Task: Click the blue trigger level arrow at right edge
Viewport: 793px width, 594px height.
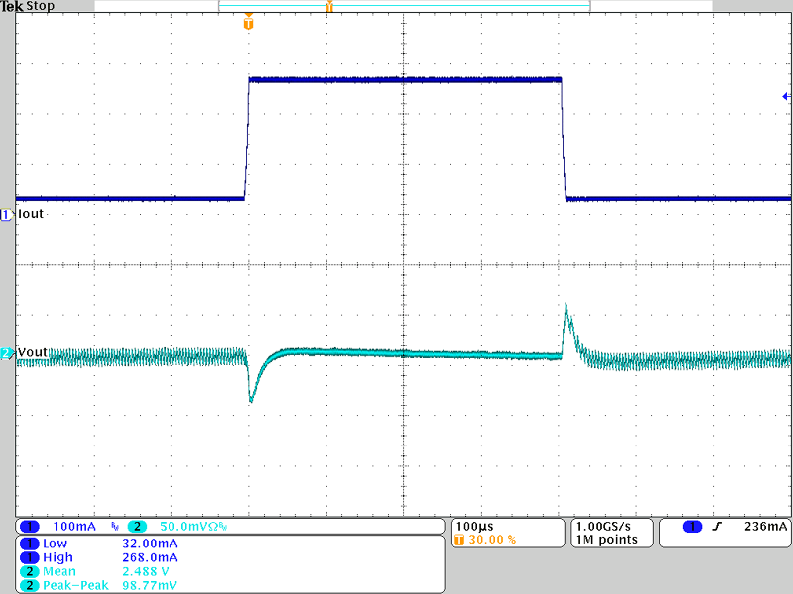Action: 786,96
